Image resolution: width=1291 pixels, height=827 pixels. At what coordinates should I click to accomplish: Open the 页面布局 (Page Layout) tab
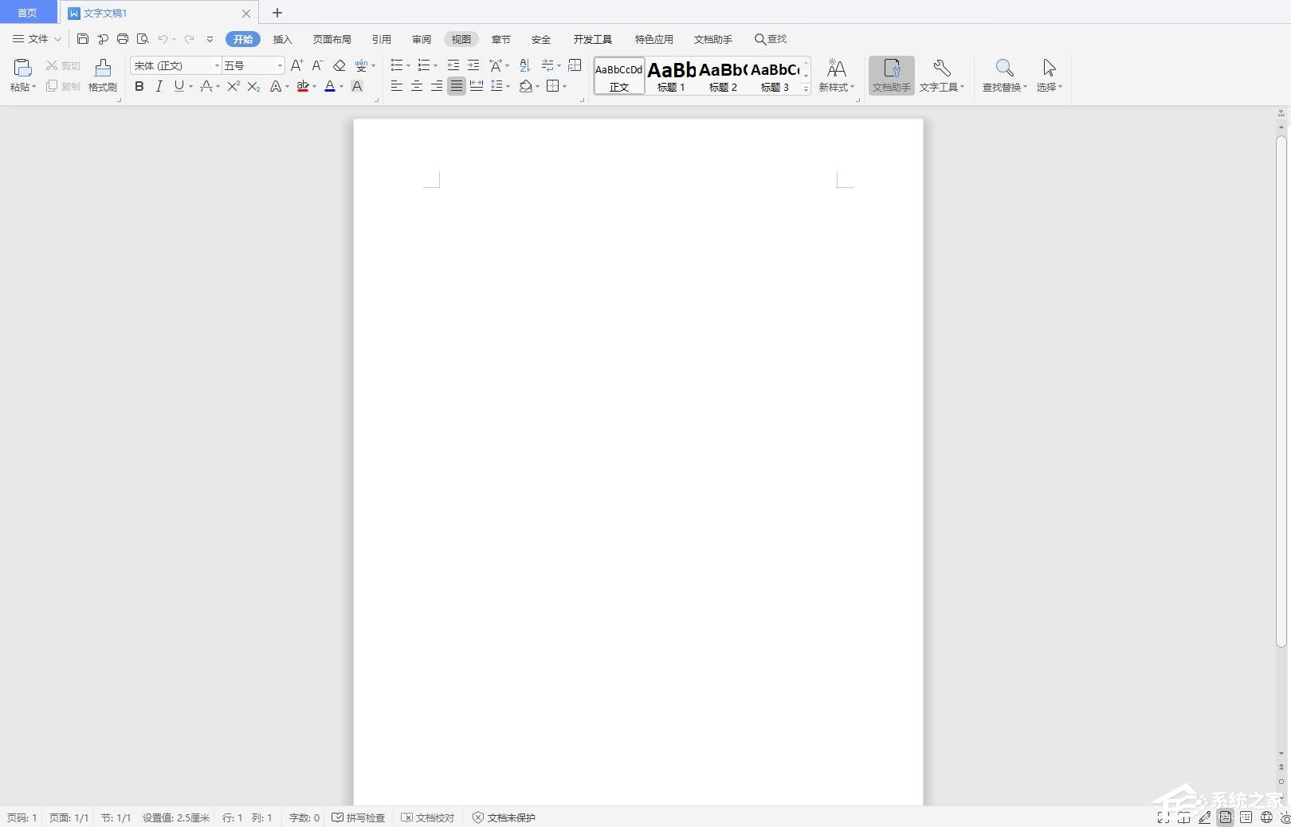(332, 39)
